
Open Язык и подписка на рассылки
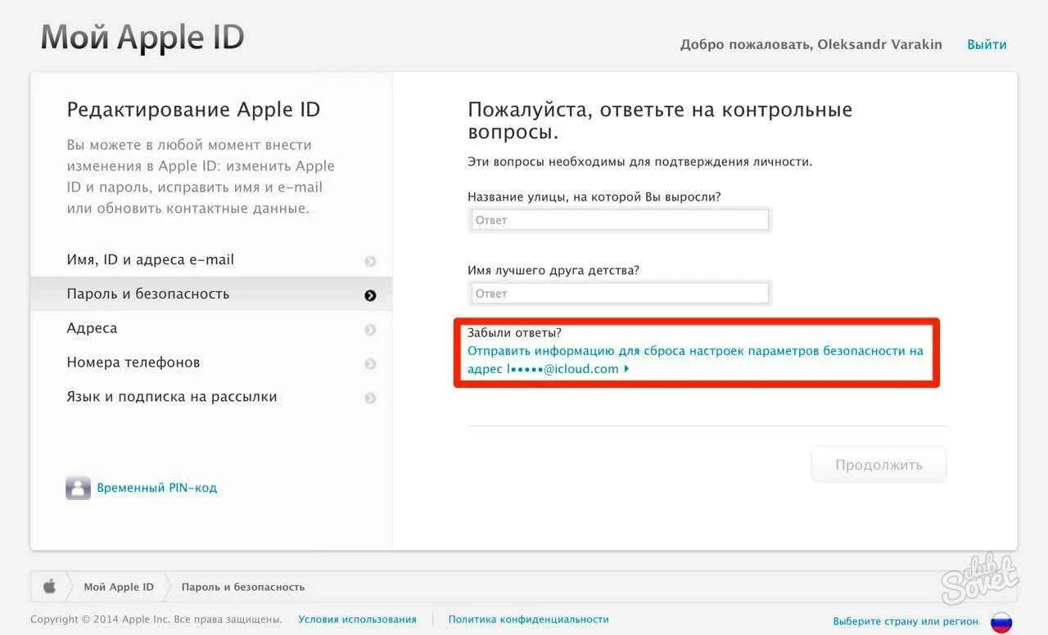(x=211, y=397)
